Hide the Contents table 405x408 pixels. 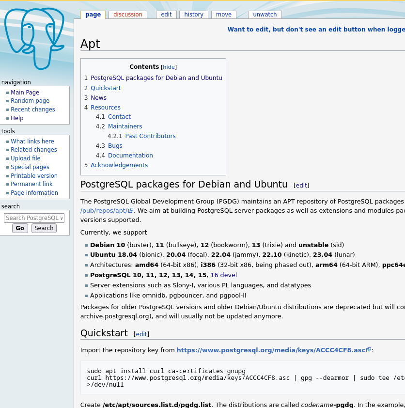[x=169, y=67]
